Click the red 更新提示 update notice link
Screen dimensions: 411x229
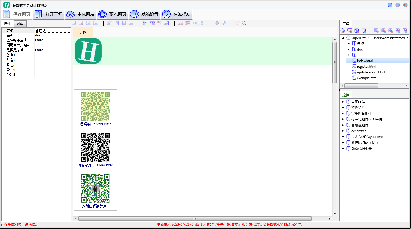(230, 224)
